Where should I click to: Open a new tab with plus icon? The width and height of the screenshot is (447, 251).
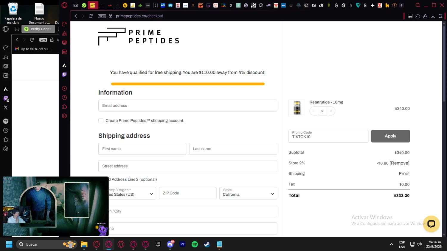tap(401, 5)
